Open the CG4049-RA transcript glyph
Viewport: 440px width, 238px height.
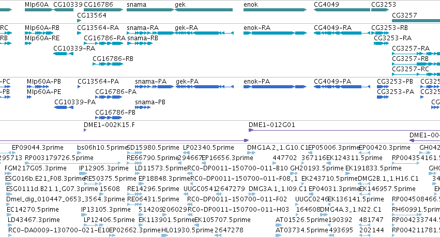342,33
